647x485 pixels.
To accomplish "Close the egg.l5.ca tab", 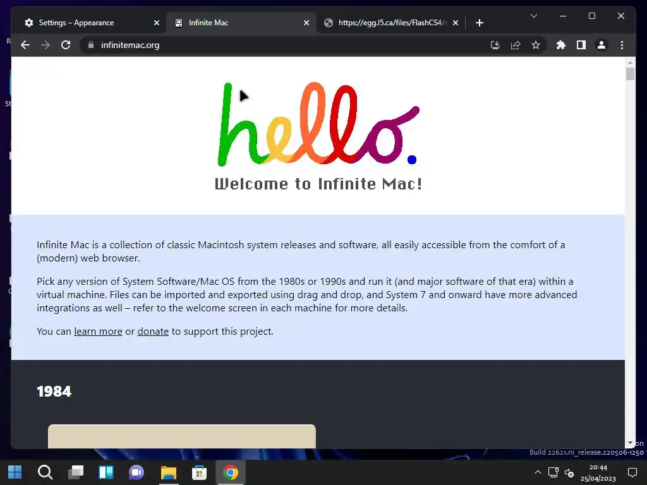I will [456, 23].
